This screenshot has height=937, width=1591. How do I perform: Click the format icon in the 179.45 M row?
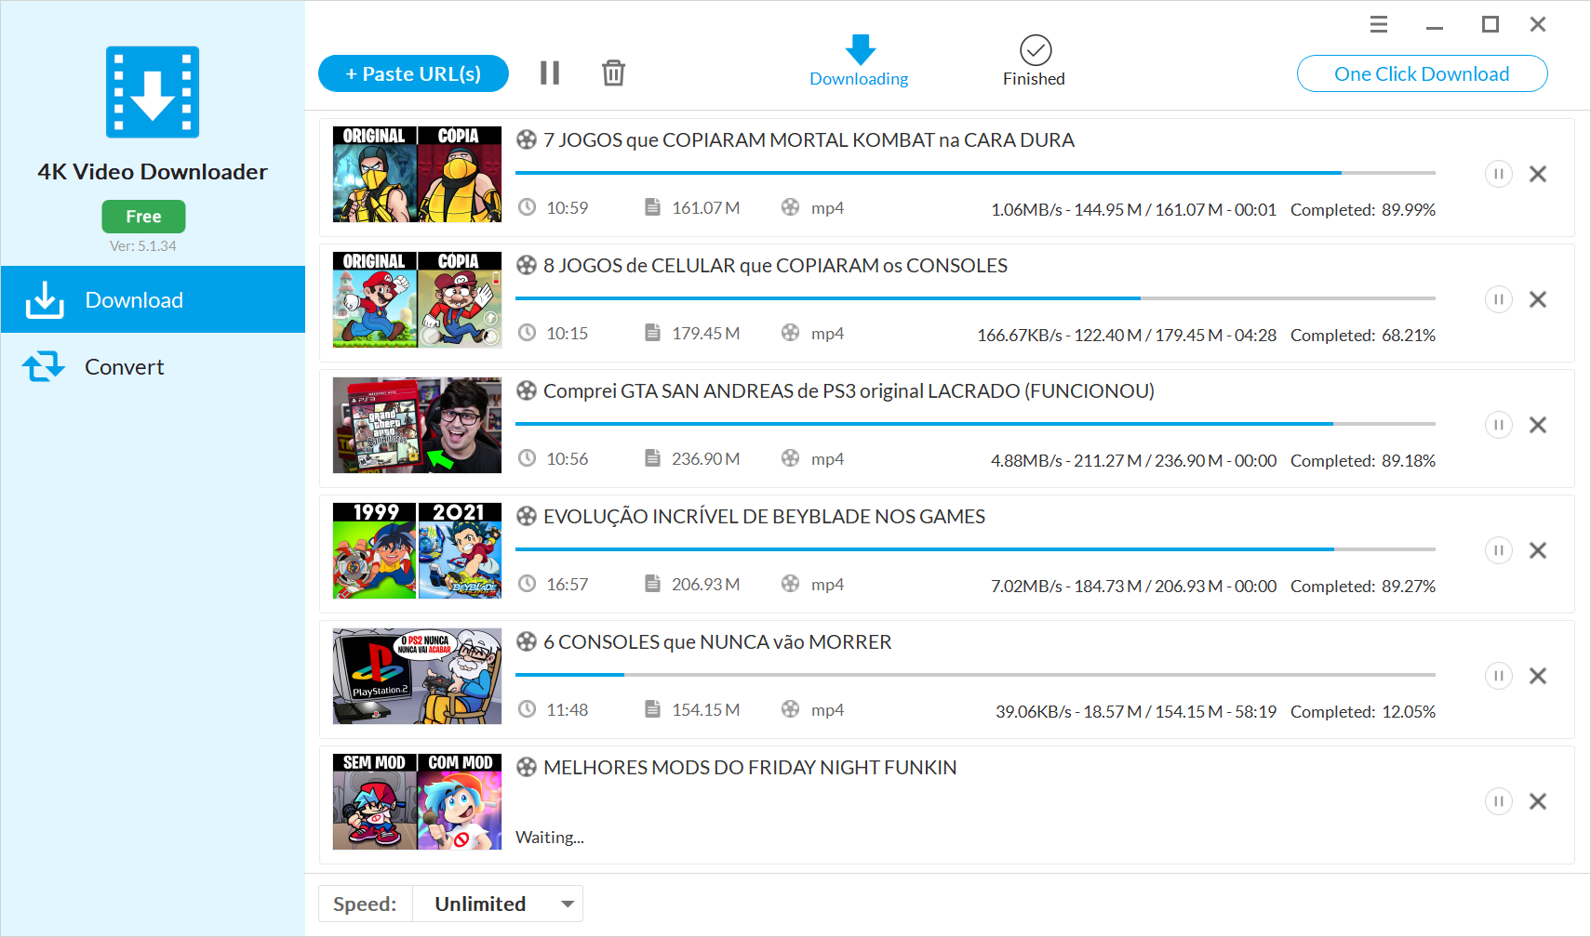(x=790, y=333)
